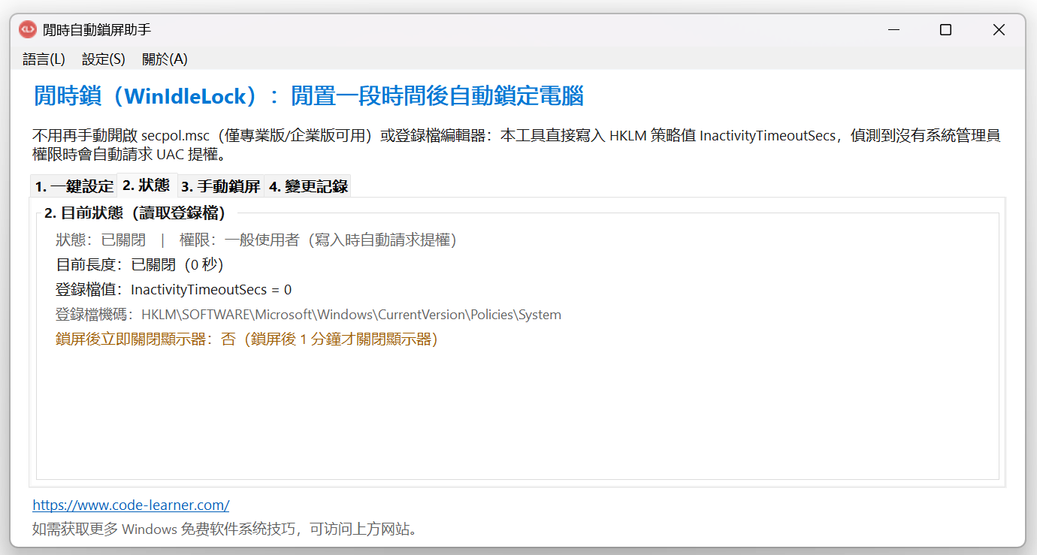Image resolution: width=1037 pixels, height=555 pixels.
Task: Click the 目前狀態（讀取登錄檔）group title
Action: coord(135,213)
